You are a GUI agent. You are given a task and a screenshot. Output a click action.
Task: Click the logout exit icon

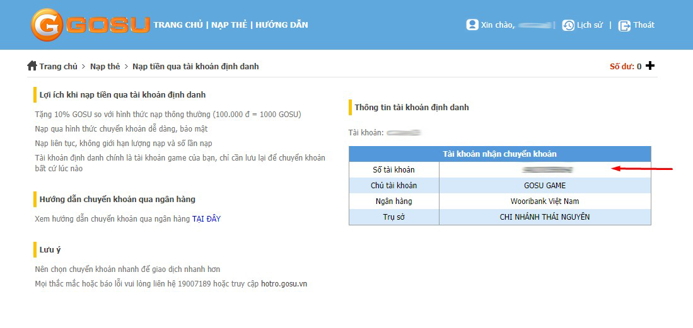pyautogui.click(x=624, y=26)
